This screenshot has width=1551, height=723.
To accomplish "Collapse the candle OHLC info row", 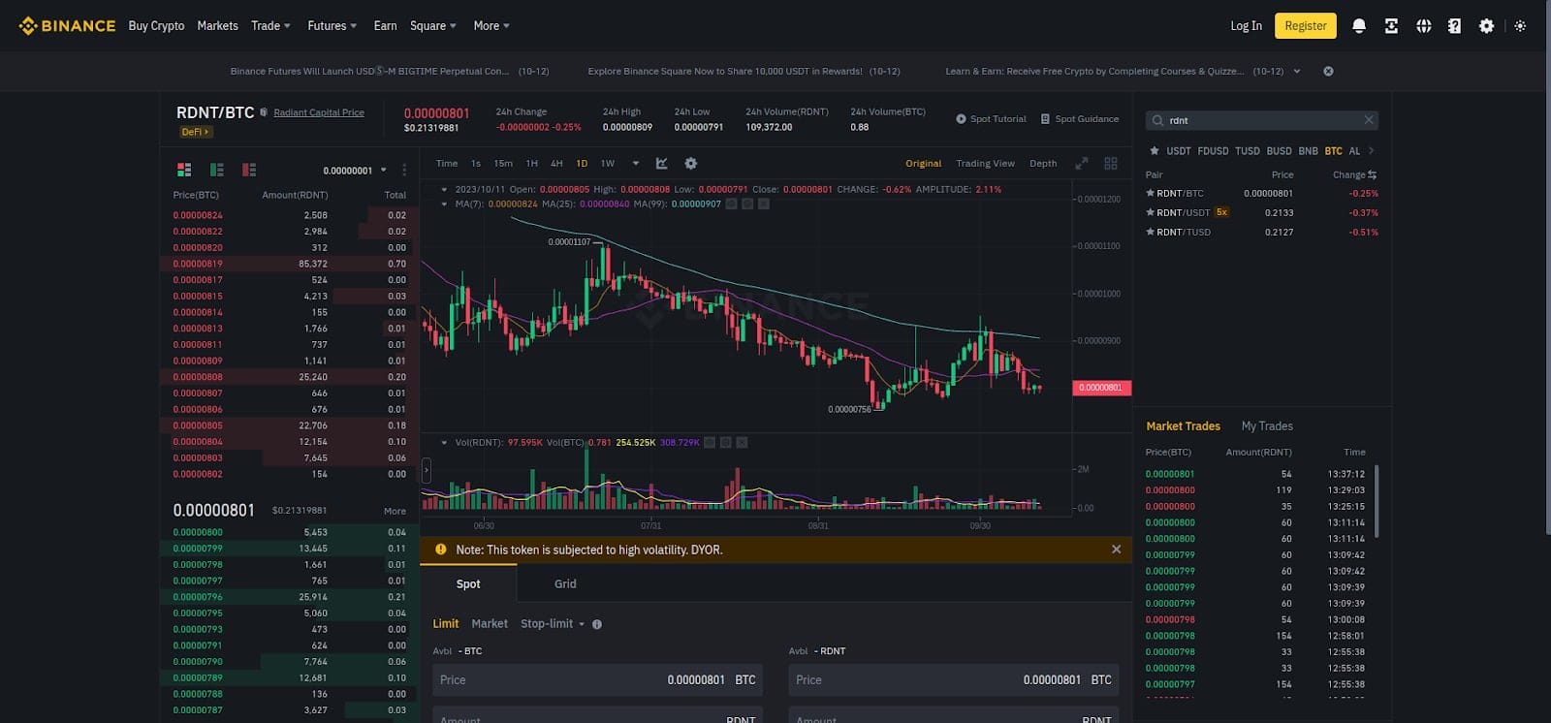I will click(x=444, y=189).
